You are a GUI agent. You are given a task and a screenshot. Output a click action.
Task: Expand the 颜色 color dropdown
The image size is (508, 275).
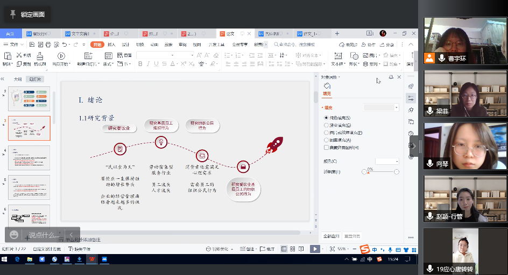397,161
